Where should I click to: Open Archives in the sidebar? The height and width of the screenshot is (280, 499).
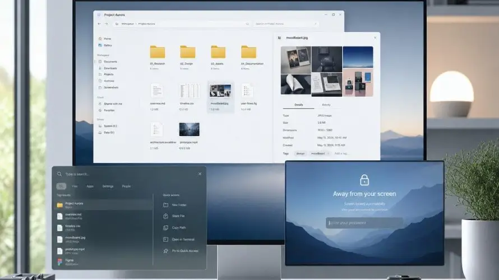click(x=107, y=81)
